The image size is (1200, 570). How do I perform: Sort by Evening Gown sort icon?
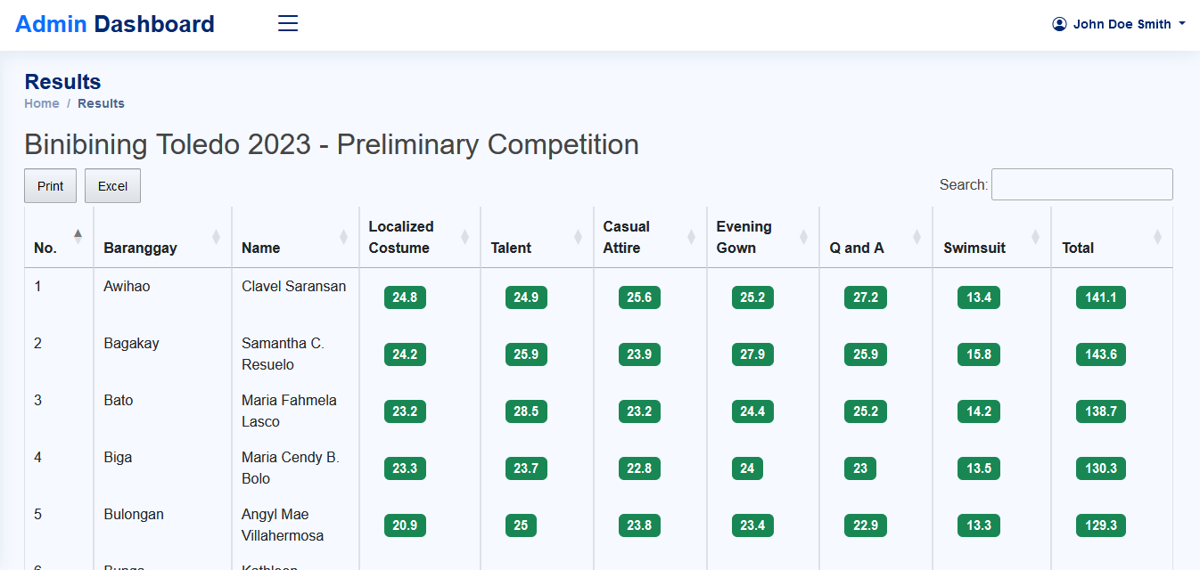point(803,237)
